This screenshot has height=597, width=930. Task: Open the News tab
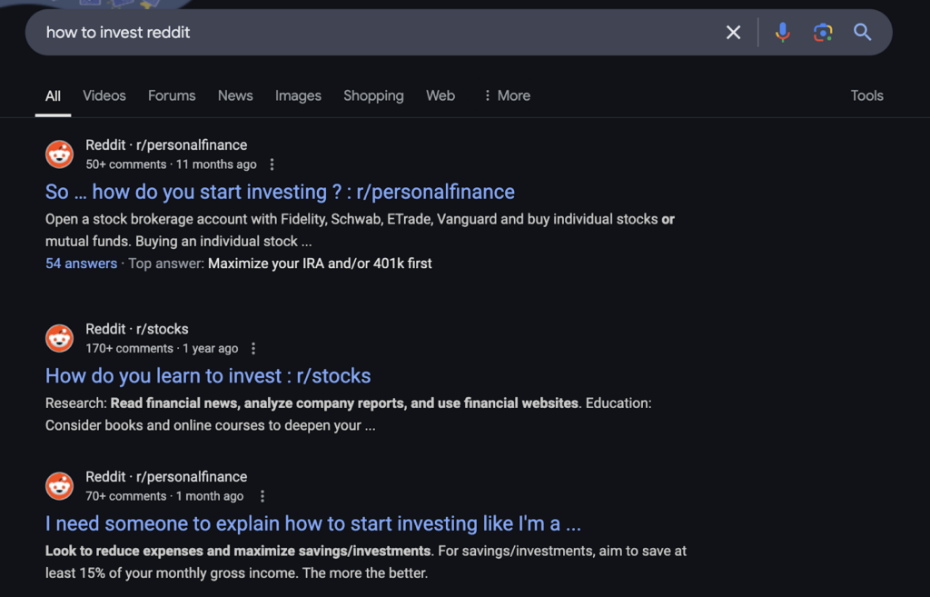[235, 95]
